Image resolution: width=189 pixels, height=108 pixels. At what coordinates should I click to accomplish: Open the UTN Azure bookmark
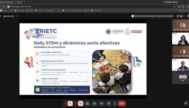pos(49,11)
